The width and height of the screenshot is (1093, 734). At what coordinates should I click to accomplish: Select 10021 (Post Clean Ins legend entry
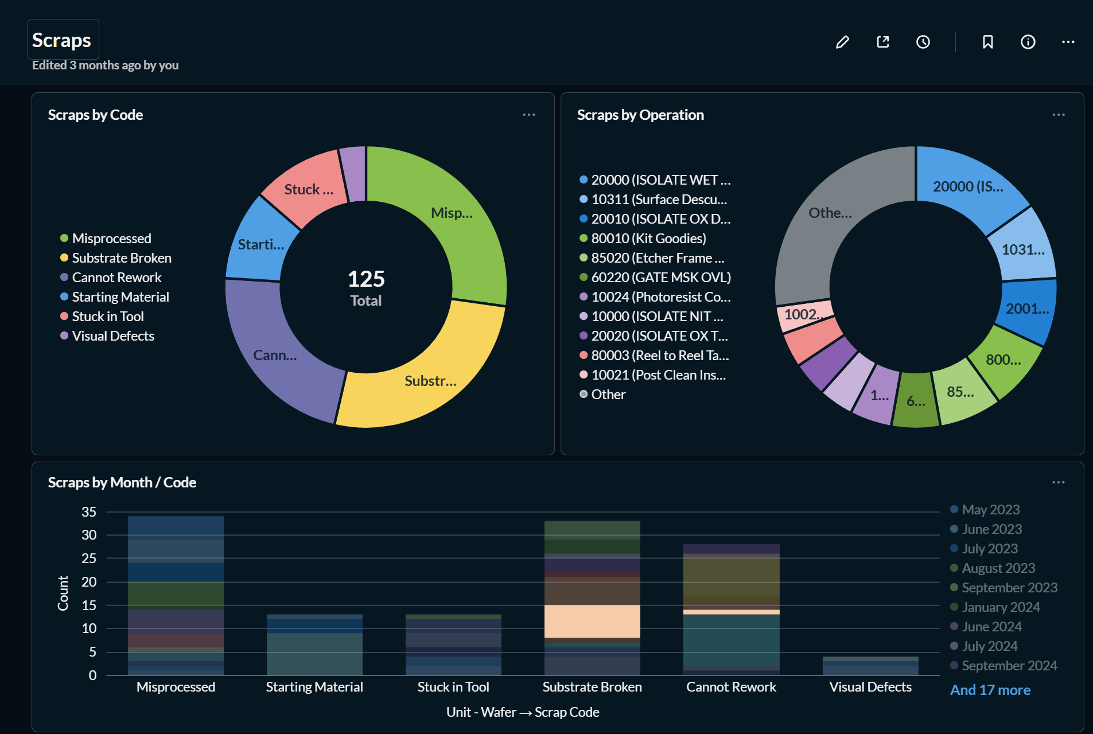point(653,374)
